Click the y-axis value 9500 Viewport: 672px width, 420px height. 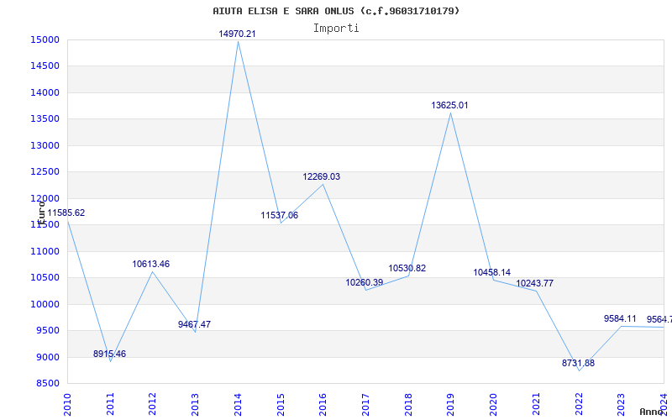click(47, 330)
